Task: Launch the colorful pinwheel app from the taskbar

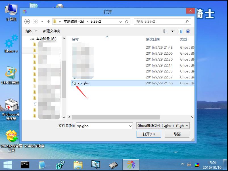Action: [x=131, y=164]
